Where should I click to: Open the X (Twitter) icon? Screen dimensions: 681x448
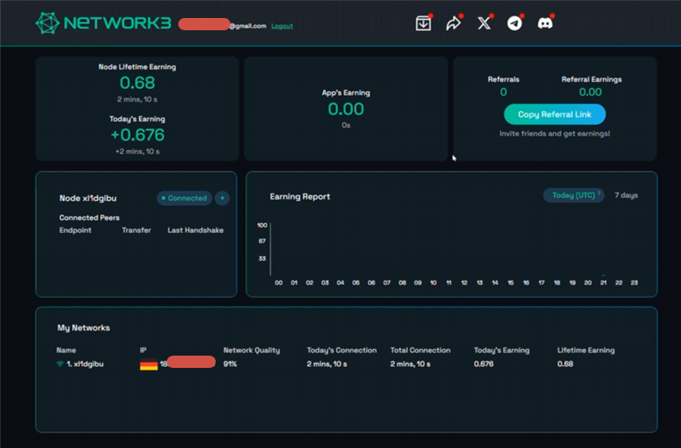click(484, 24)
